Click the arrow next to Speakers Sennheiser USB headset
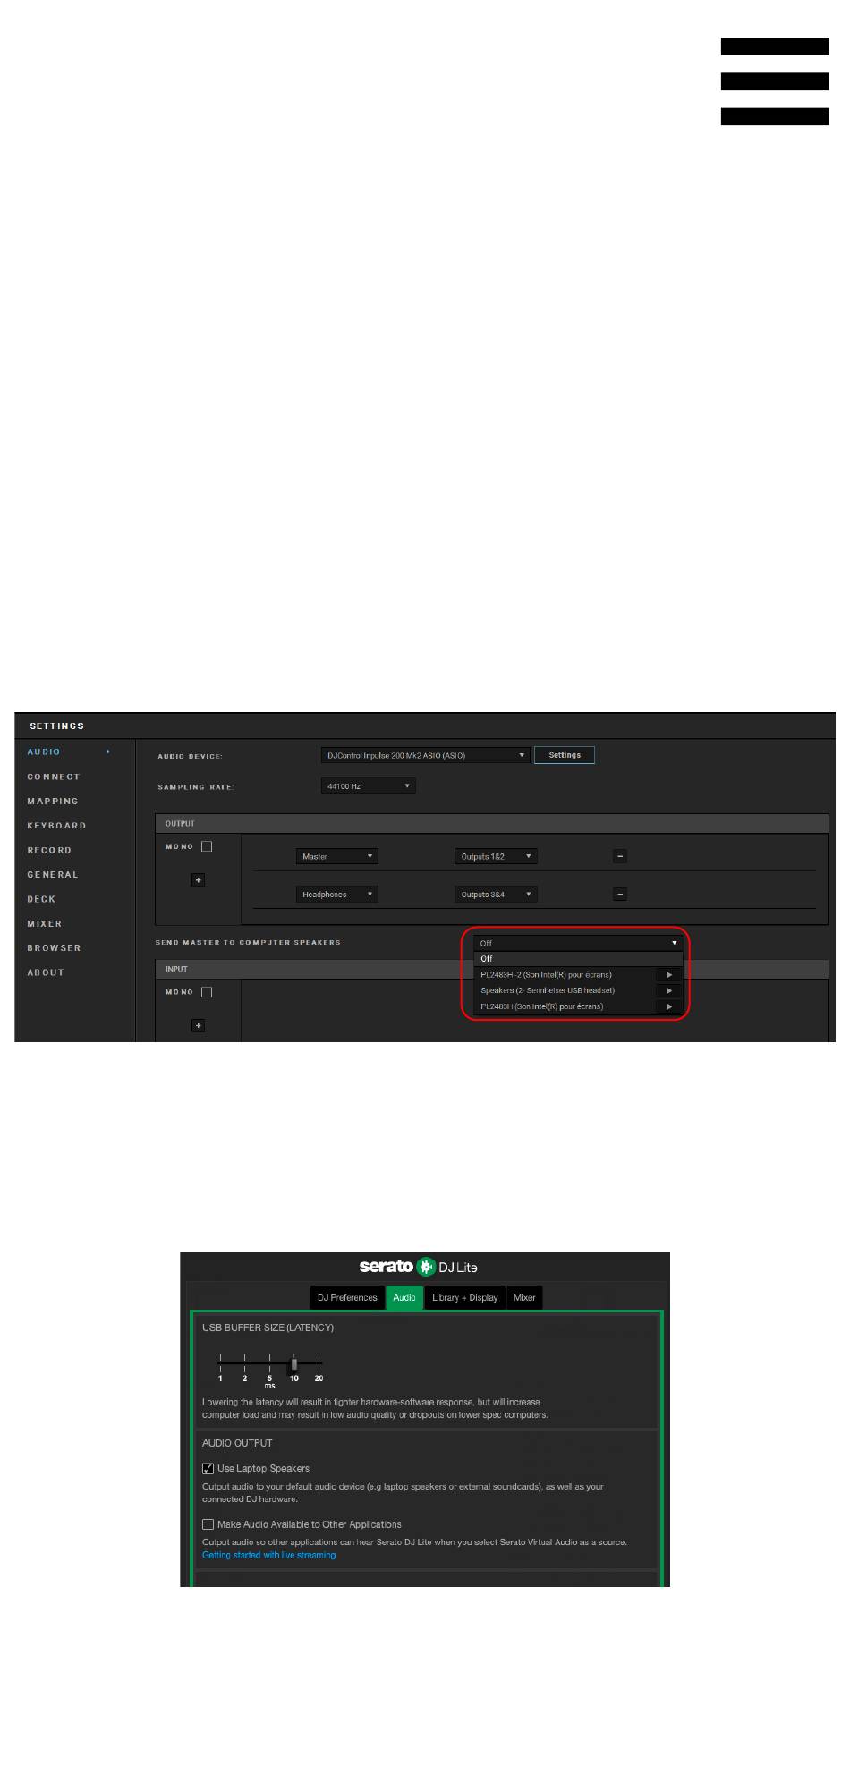The width and height of the screenshot is (850, 1774). point(668,990)
